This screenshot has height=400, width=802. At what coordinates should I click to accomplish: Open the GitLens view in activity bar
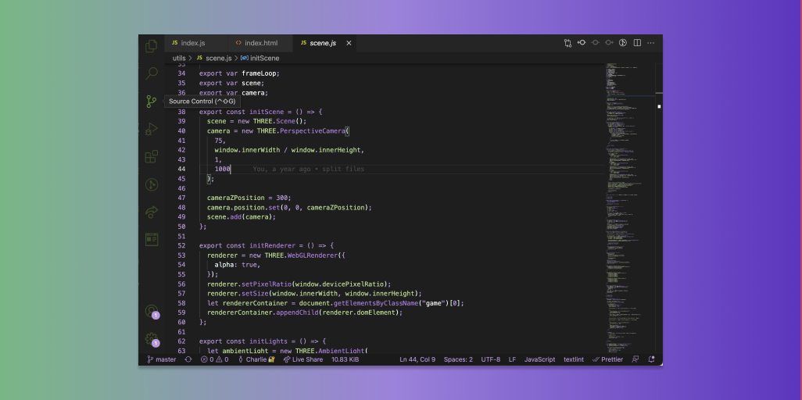pos(152,184)
